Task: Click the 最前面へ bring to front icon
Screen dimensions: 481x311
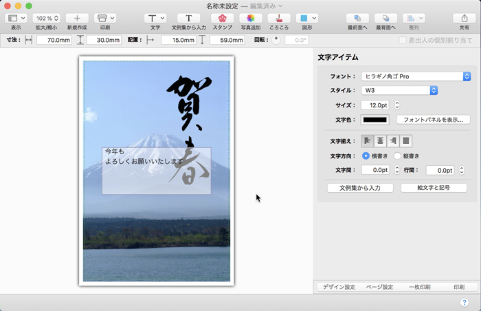Action: [357, 18]
